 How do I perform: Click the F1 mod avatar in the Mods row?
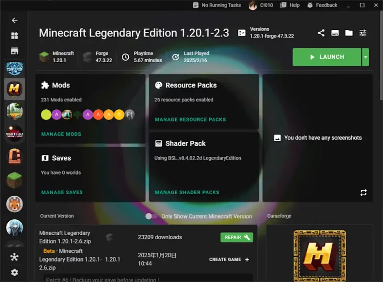(130, 114)
